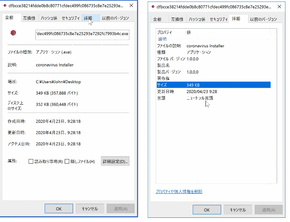Screen dimensions: 290x222
Task: Close the left properties dialog
Action: click(x=131, y=6)
